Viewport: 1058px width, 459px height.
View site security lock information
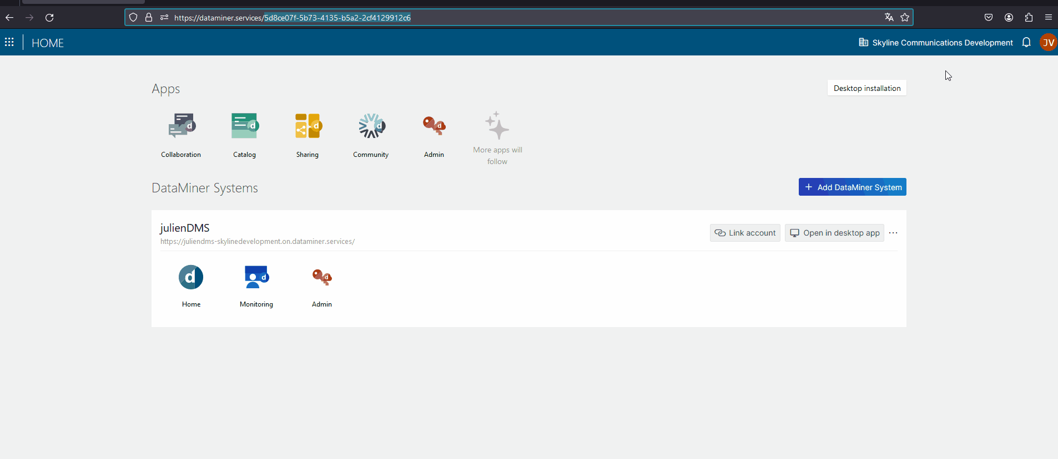pos(149,18)
